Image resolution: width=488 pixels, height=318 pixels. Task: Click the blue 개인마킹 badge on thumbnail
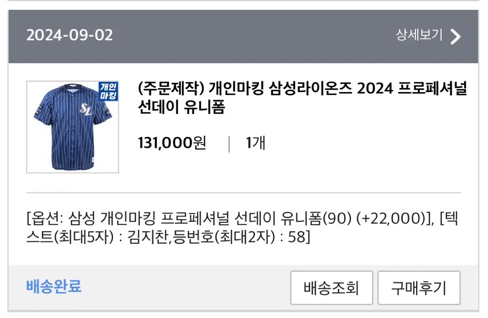click(108, 91)
